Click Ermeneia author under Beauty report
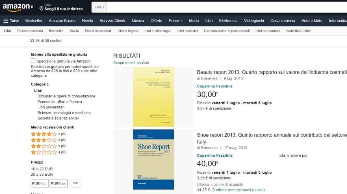347x194 pixels. (209, 78)
